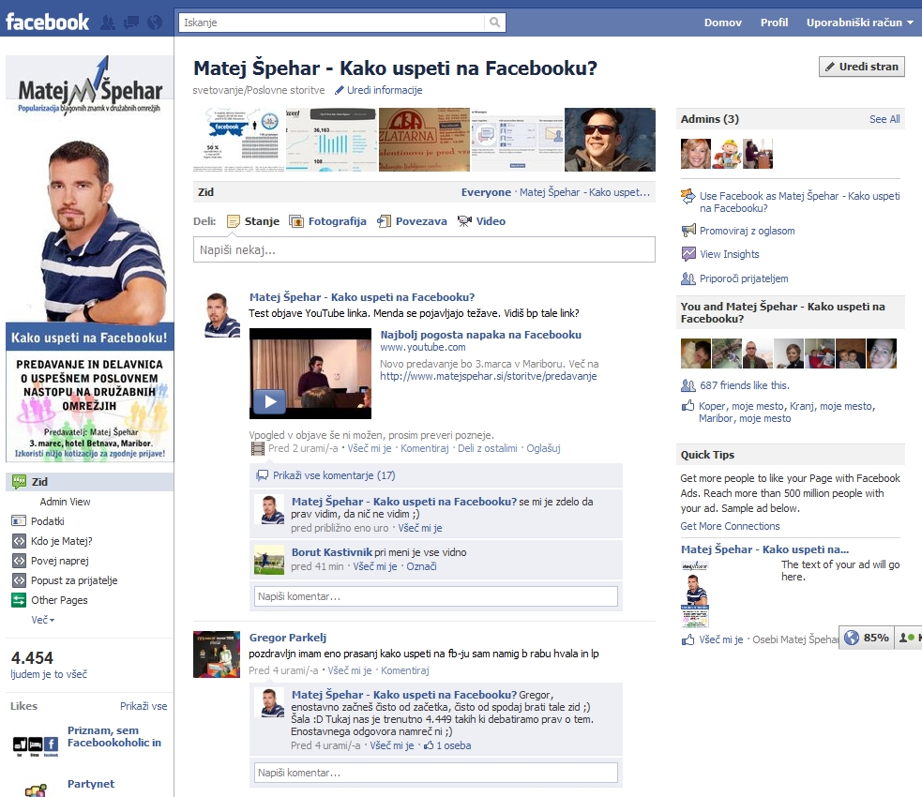Click the Iskanje search field
Screen dimensions: 922x797
tap(332, 23)
